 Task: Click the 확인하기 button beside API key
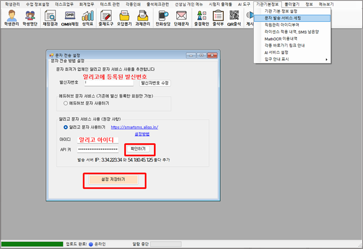[138, 149]
